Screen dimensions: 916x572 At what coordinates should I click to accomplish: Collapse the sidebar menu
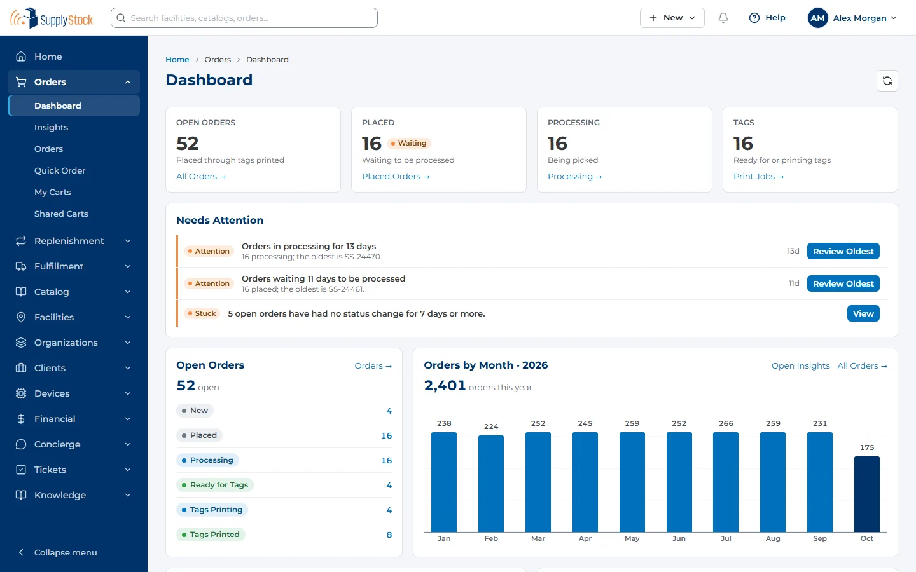coord(74,552)
